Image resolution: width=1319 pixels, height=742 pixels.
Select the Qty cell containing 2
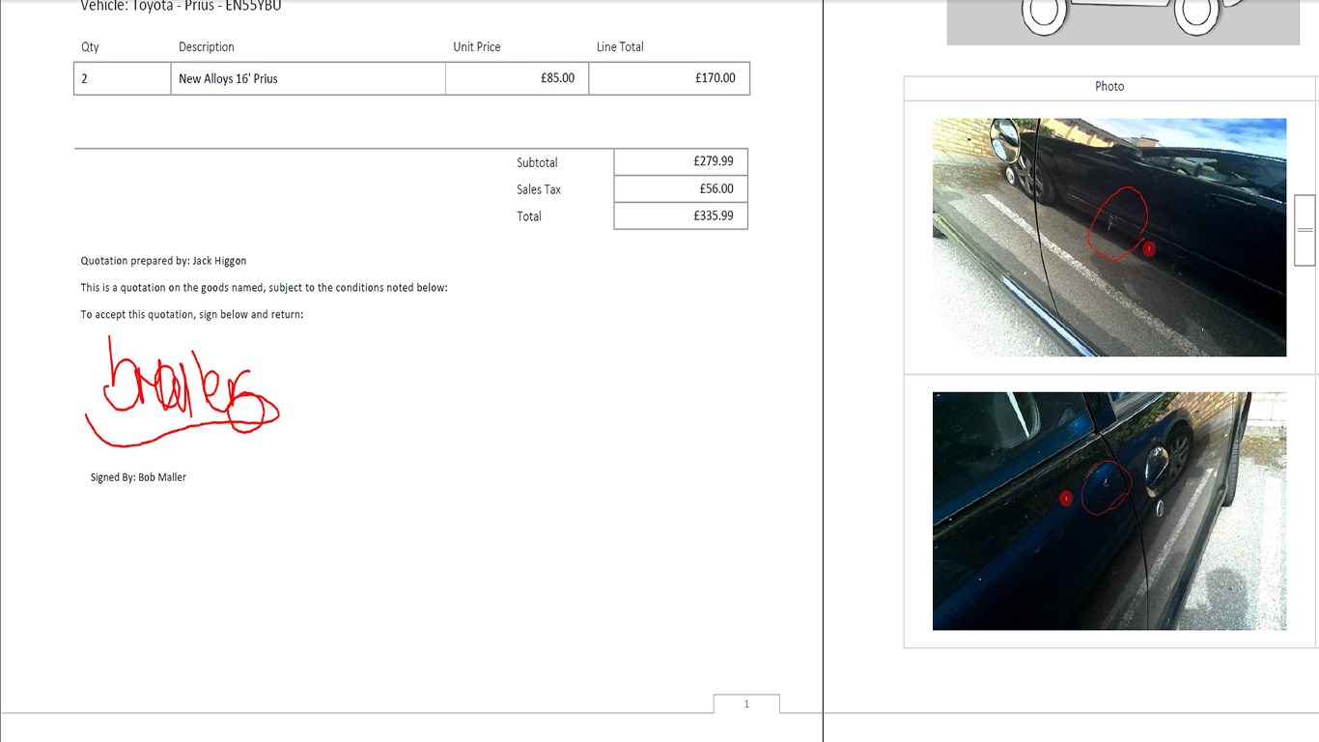(x=122, y=78)
